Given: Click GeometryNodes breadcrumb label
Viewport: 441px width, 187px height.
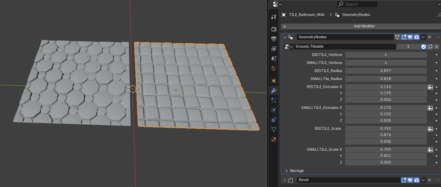Looking at the screenshot, I should pyautogui.click(x=356, y=15).
